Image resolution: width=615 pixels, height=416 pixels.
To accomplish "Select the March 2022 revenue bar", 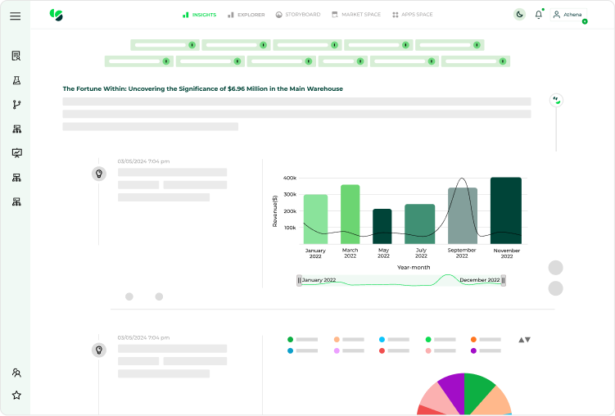I will [350, 214].
